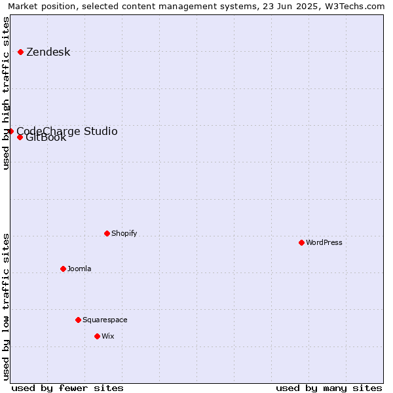Select the Squarespace label text

105,320
